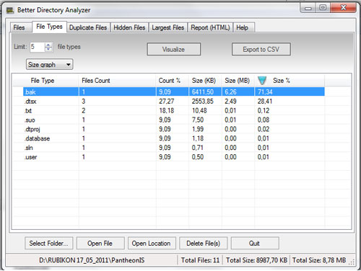Select the .bak file type row
The width and height of the screenshot is (361, 271).
[x=174, y=92]
